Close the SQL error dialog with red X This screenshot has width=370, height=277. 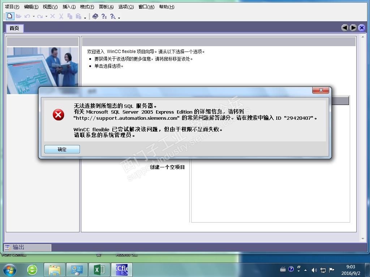[320, 90]
